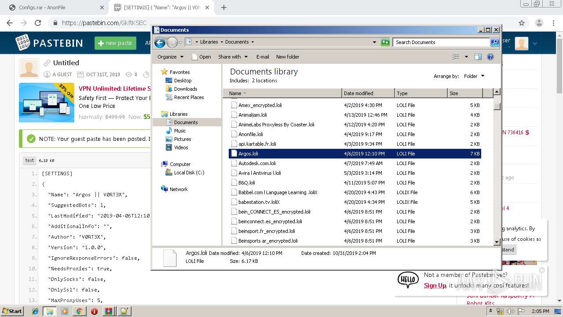This screenshot has height=317, width=563.
Task: Click the Opera taskbar icon
Action: click(x=94, y=311)
